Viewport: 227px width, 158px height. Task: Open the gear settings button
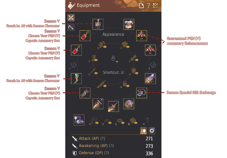pyautogui.click(x=152, y=131)
